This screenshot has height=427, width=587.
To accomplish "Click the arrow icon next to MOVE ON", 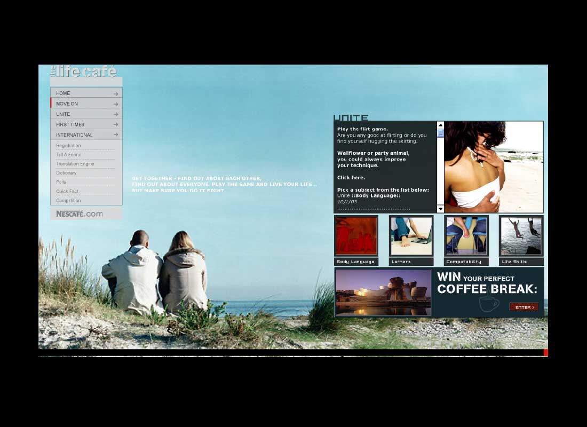I will click(116, 104).
